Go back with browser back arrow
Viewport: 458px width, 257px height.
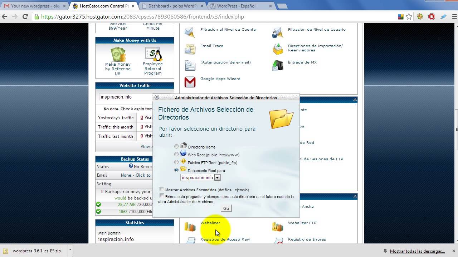[5, 16]
